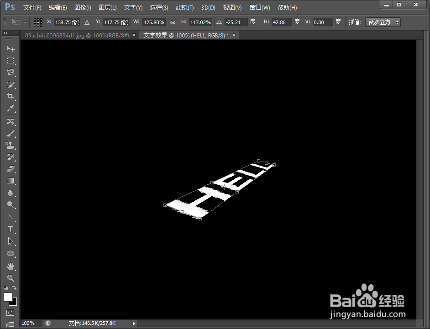Select the Quick Selection tool
The height and width of the screenshot is (329, 430).
[x=10, y=84]
